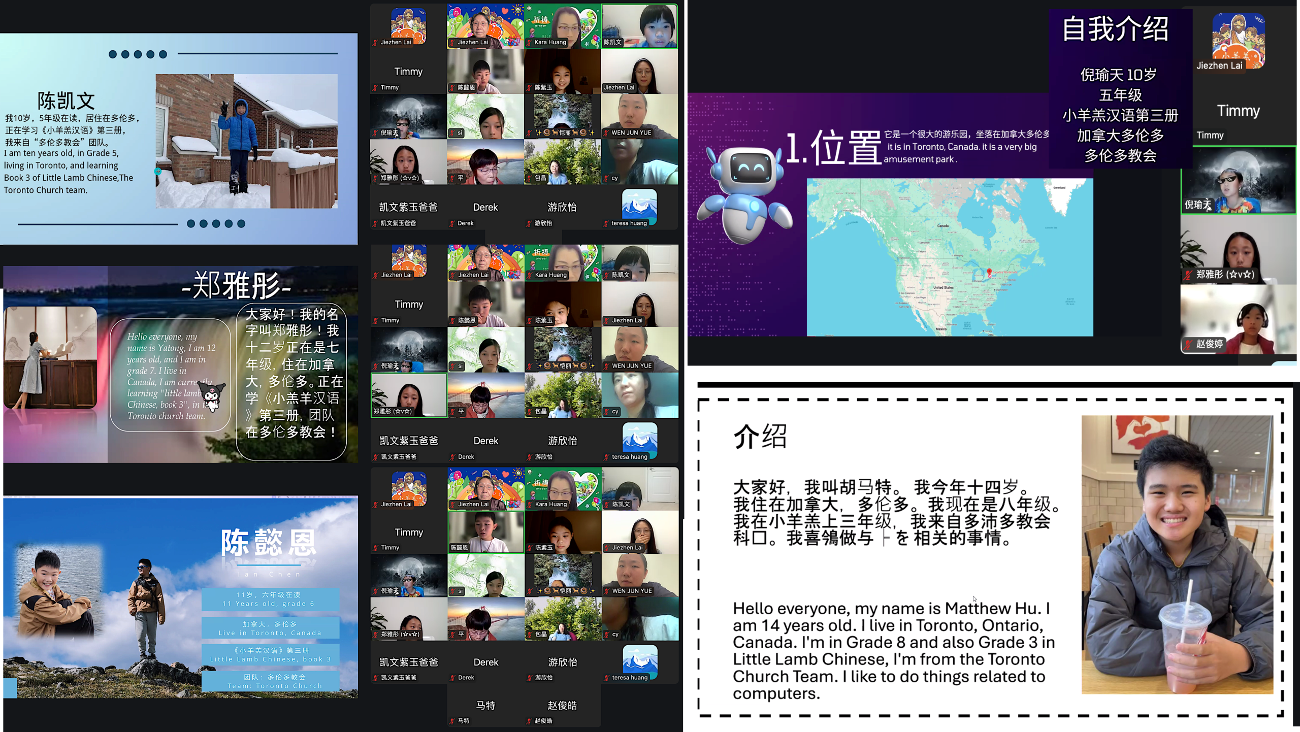Click the 'Little Lamb Chinese, book 3' box
This screenshot has width=1300, height=732.
tap(270, 655)
